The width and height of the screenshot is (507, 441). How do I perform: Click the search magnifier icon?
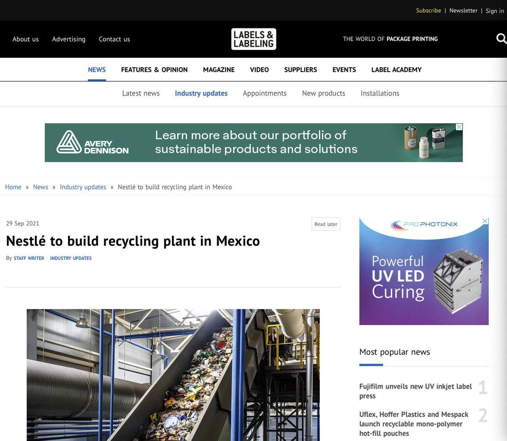tap(501, 38)
